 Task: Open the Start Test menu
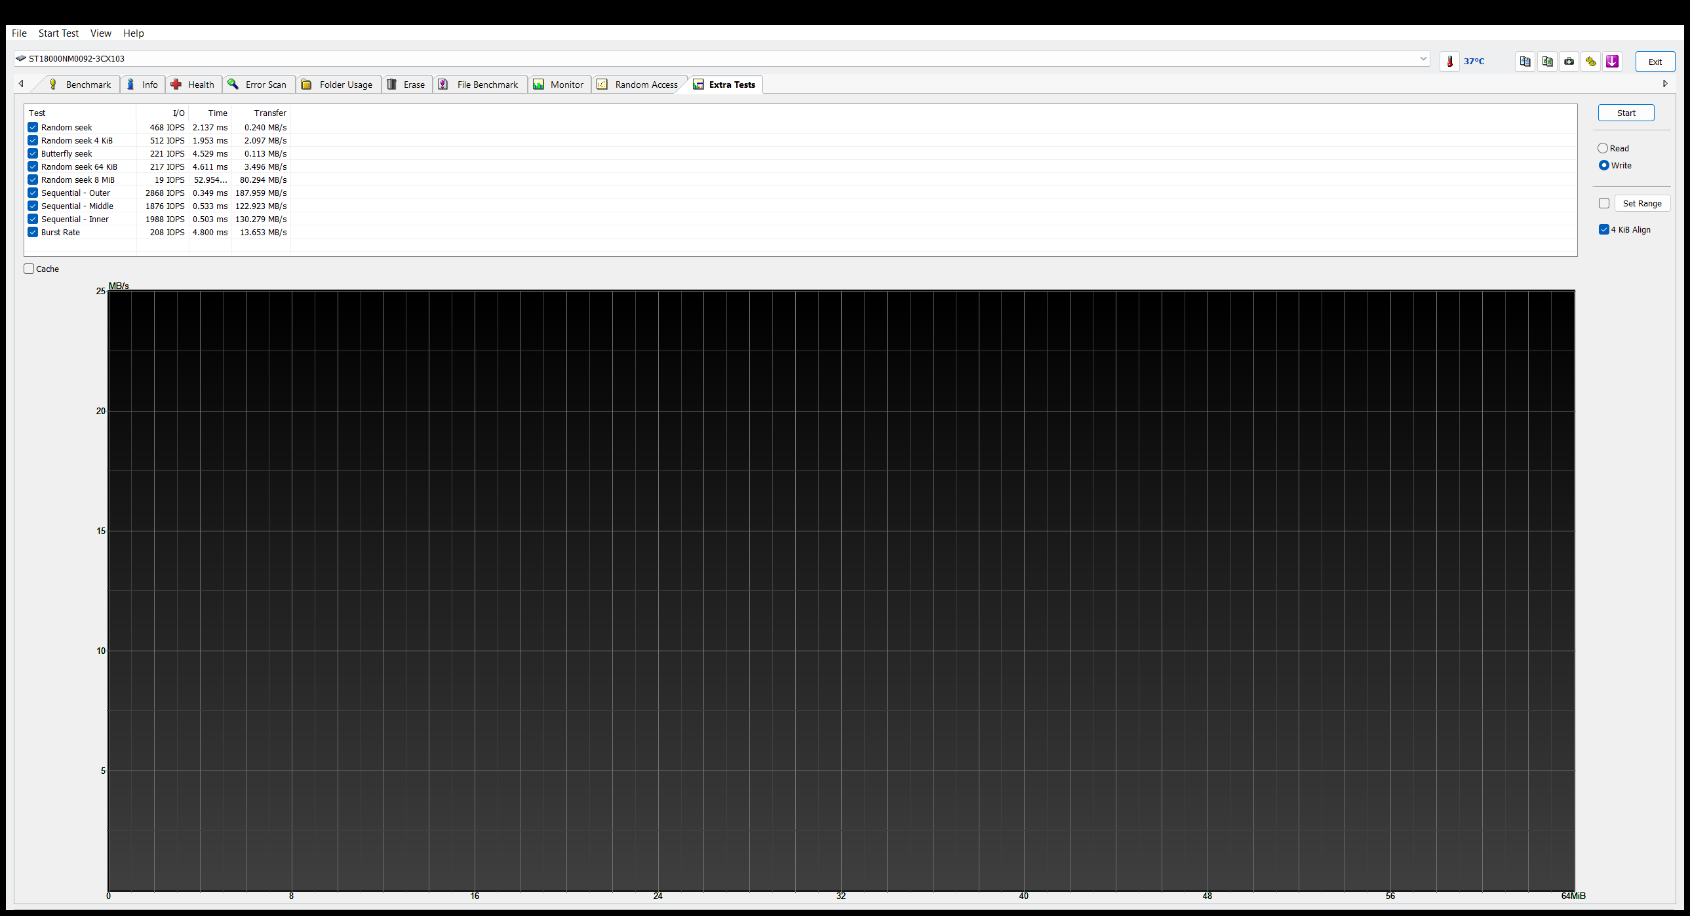coord(58,33)
